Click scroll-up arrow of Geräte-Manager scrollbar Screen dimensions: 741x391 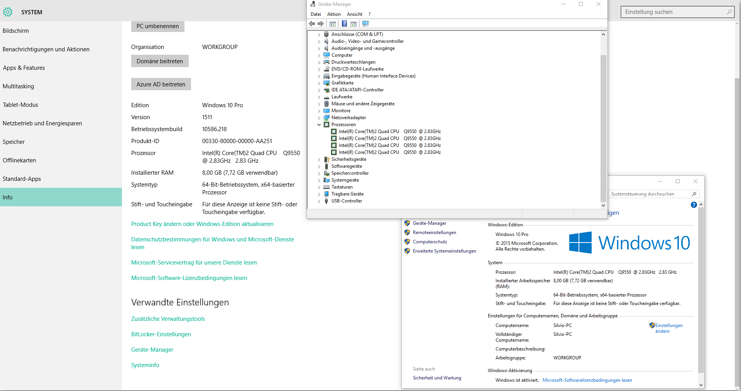click(603, 34)
